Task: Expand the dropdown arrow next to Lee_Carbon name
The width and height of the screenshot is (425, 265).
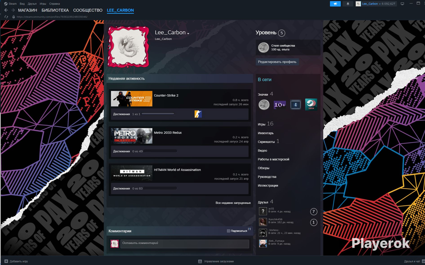Action: (x=188, y=33)
